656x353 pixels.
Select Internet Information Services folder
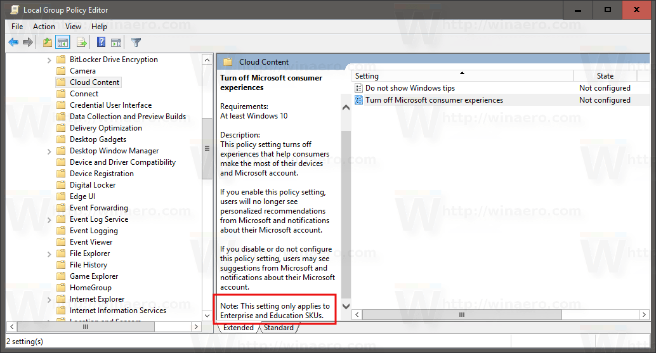click(118, 311)
